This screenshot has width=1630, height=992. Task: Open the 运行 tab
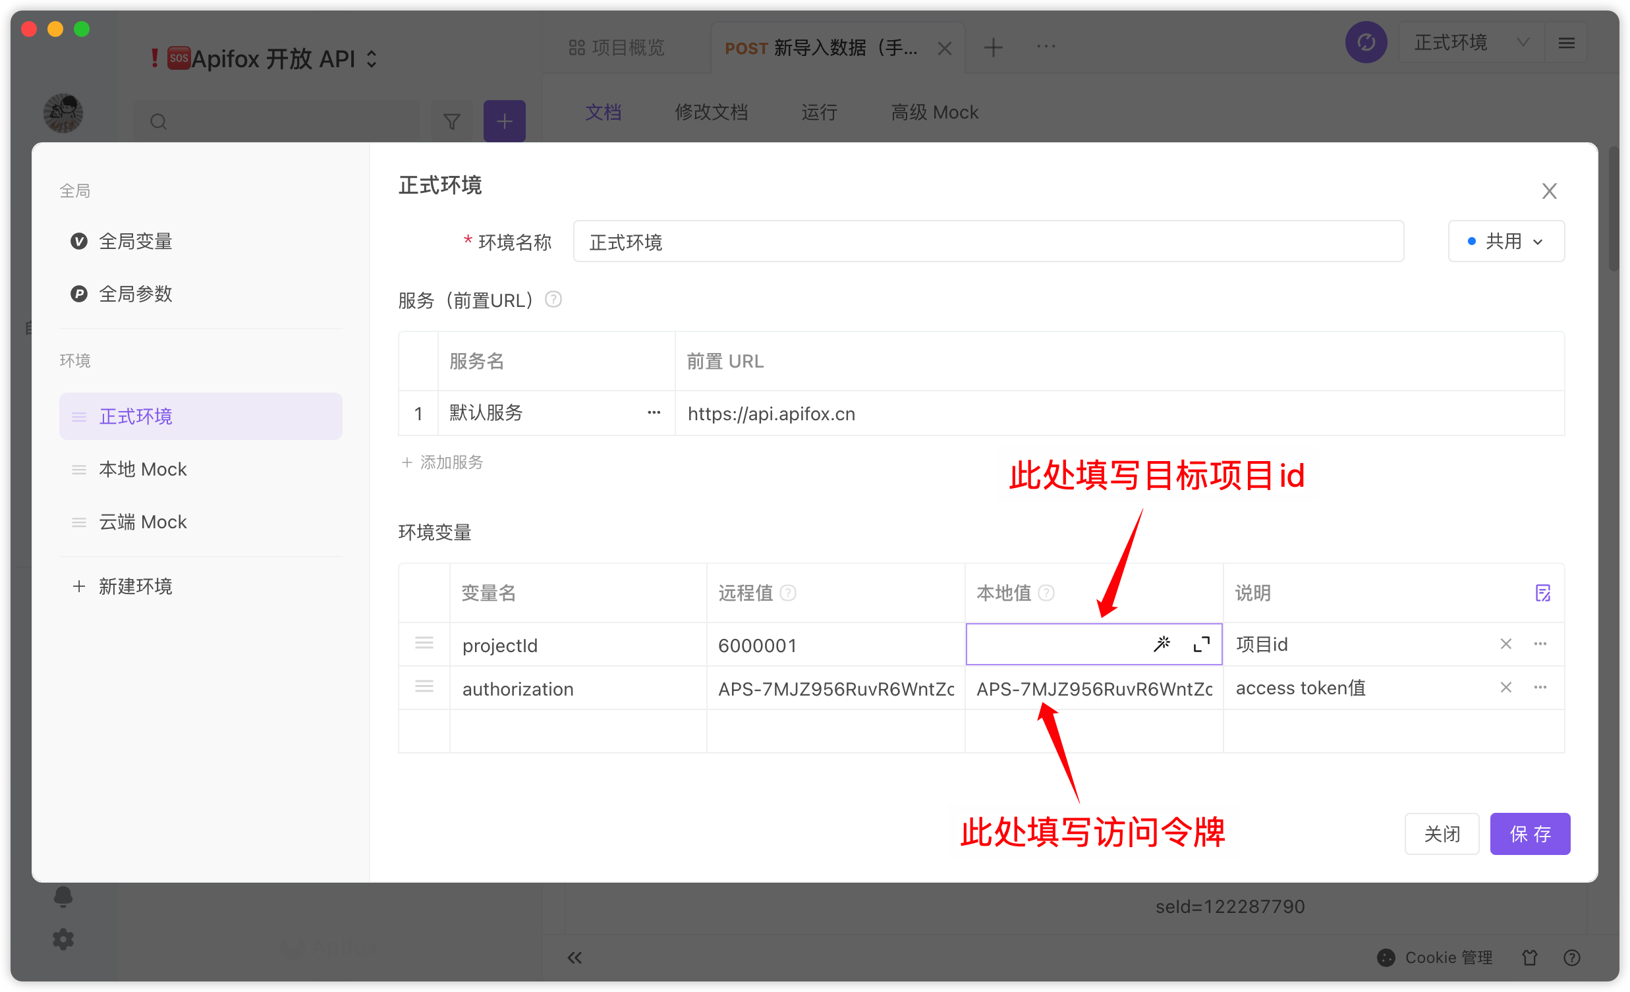tap(819, 112)
